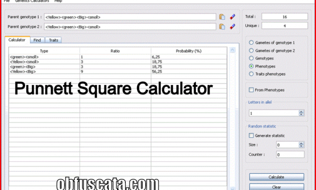Click the Calculate button
The width and height of the screenshot is (316, 190).
point(276,177)
